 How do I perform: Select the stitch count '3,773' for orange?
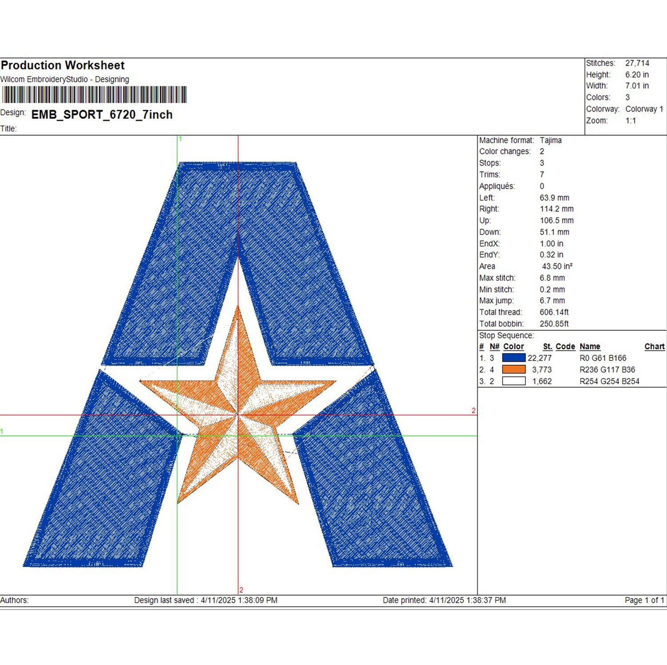[542, 370]
